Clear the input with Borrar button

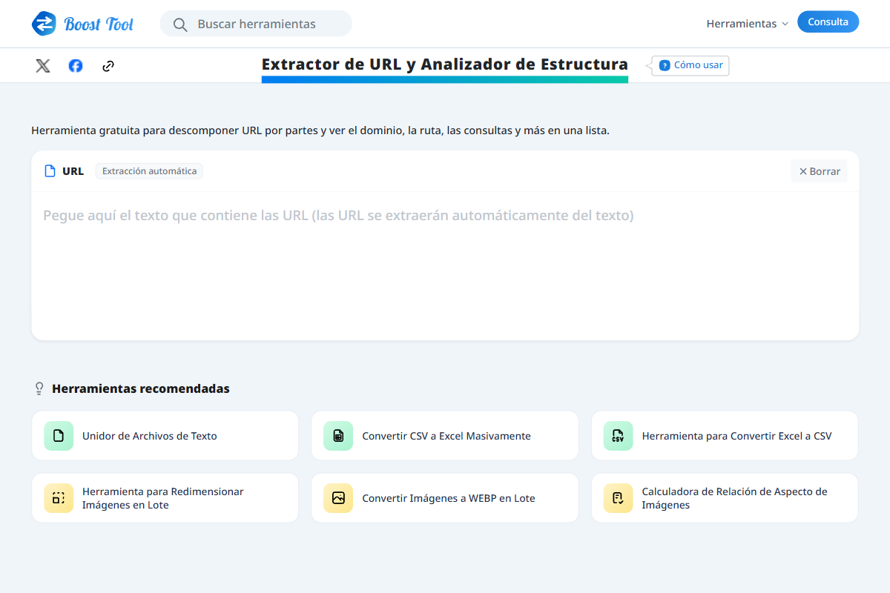819,171
